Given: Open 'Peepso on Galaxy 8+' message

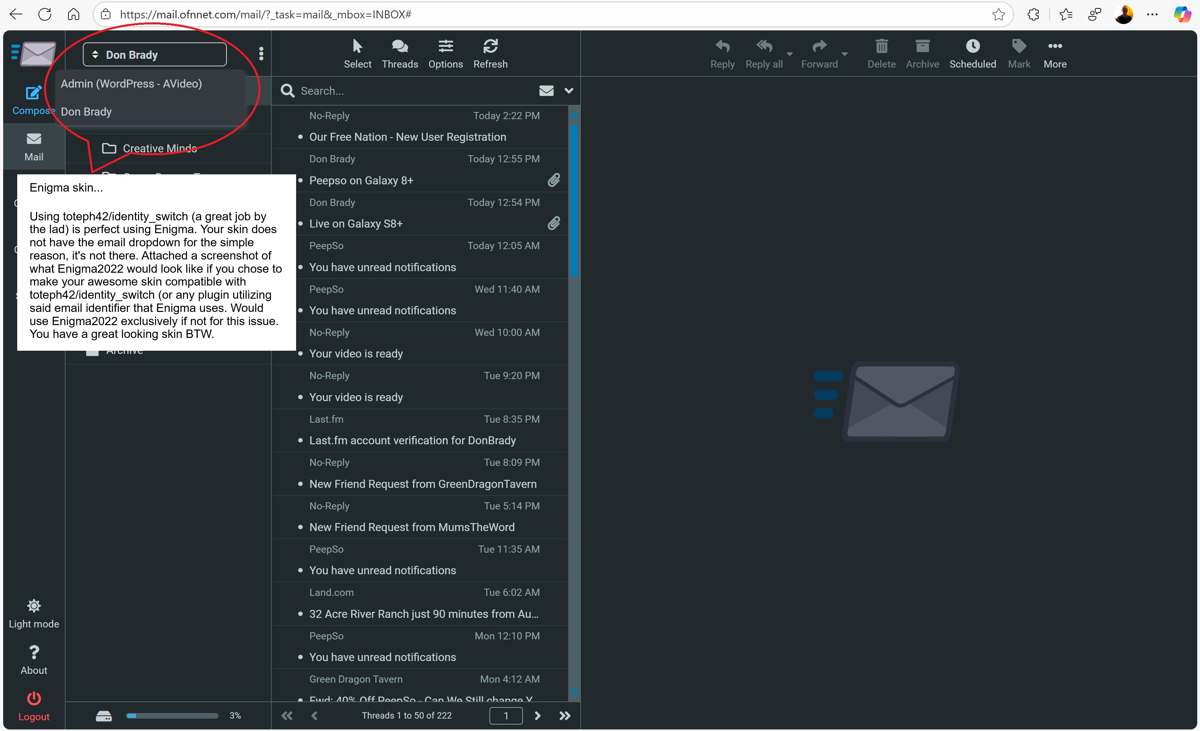Looking at the screenshot, I should pyautogui.click(x=420, y=170).
